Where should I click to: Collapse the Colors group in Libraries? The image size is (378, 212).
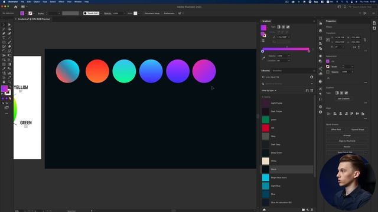pos(262,97)
